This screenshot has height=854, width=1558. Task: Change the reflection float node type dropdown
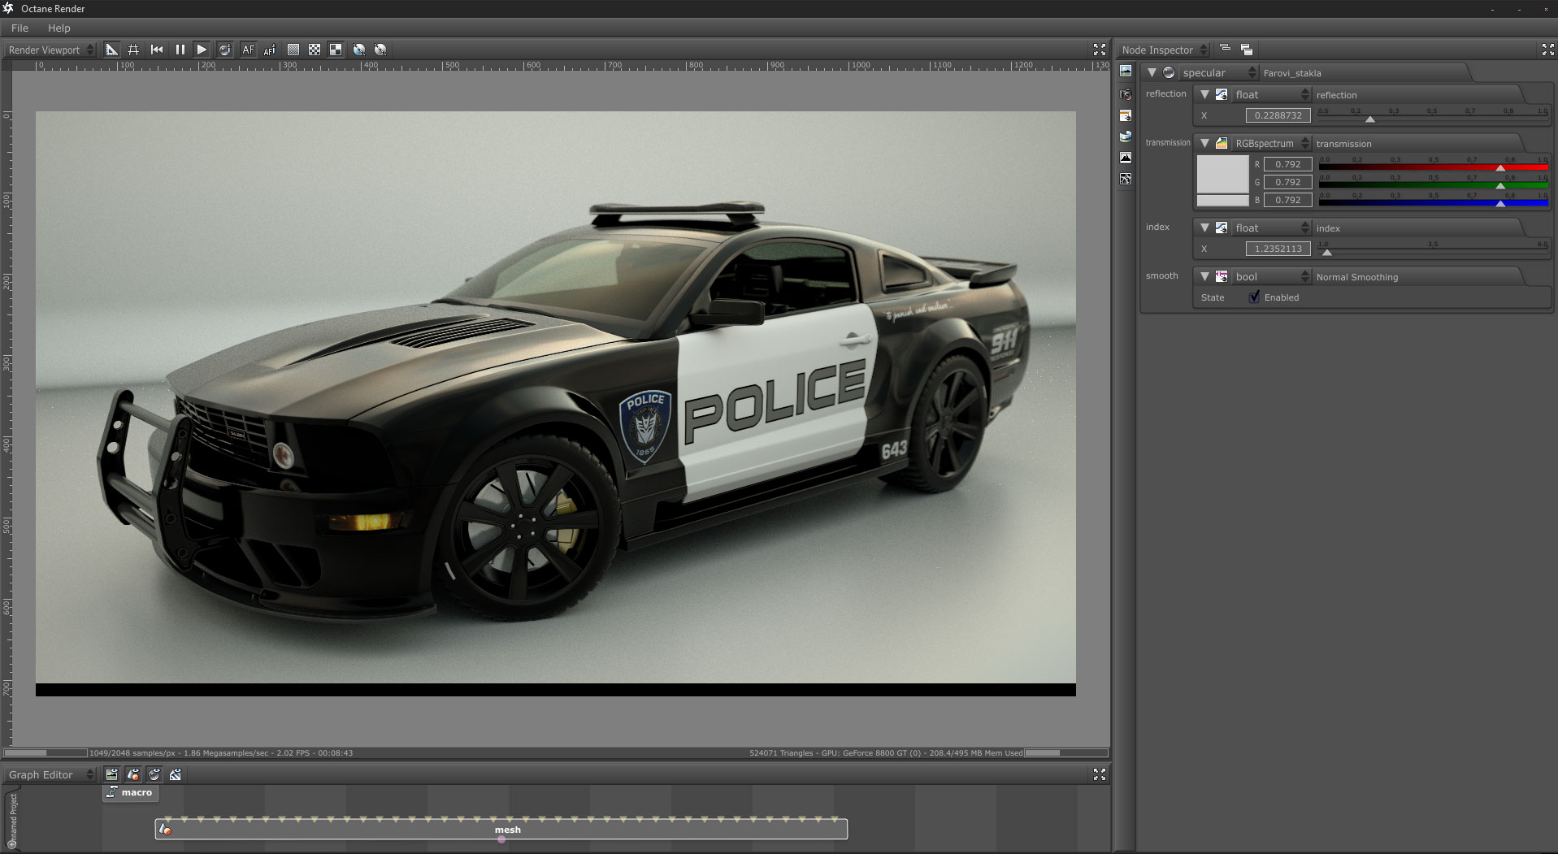(1271, 94)
